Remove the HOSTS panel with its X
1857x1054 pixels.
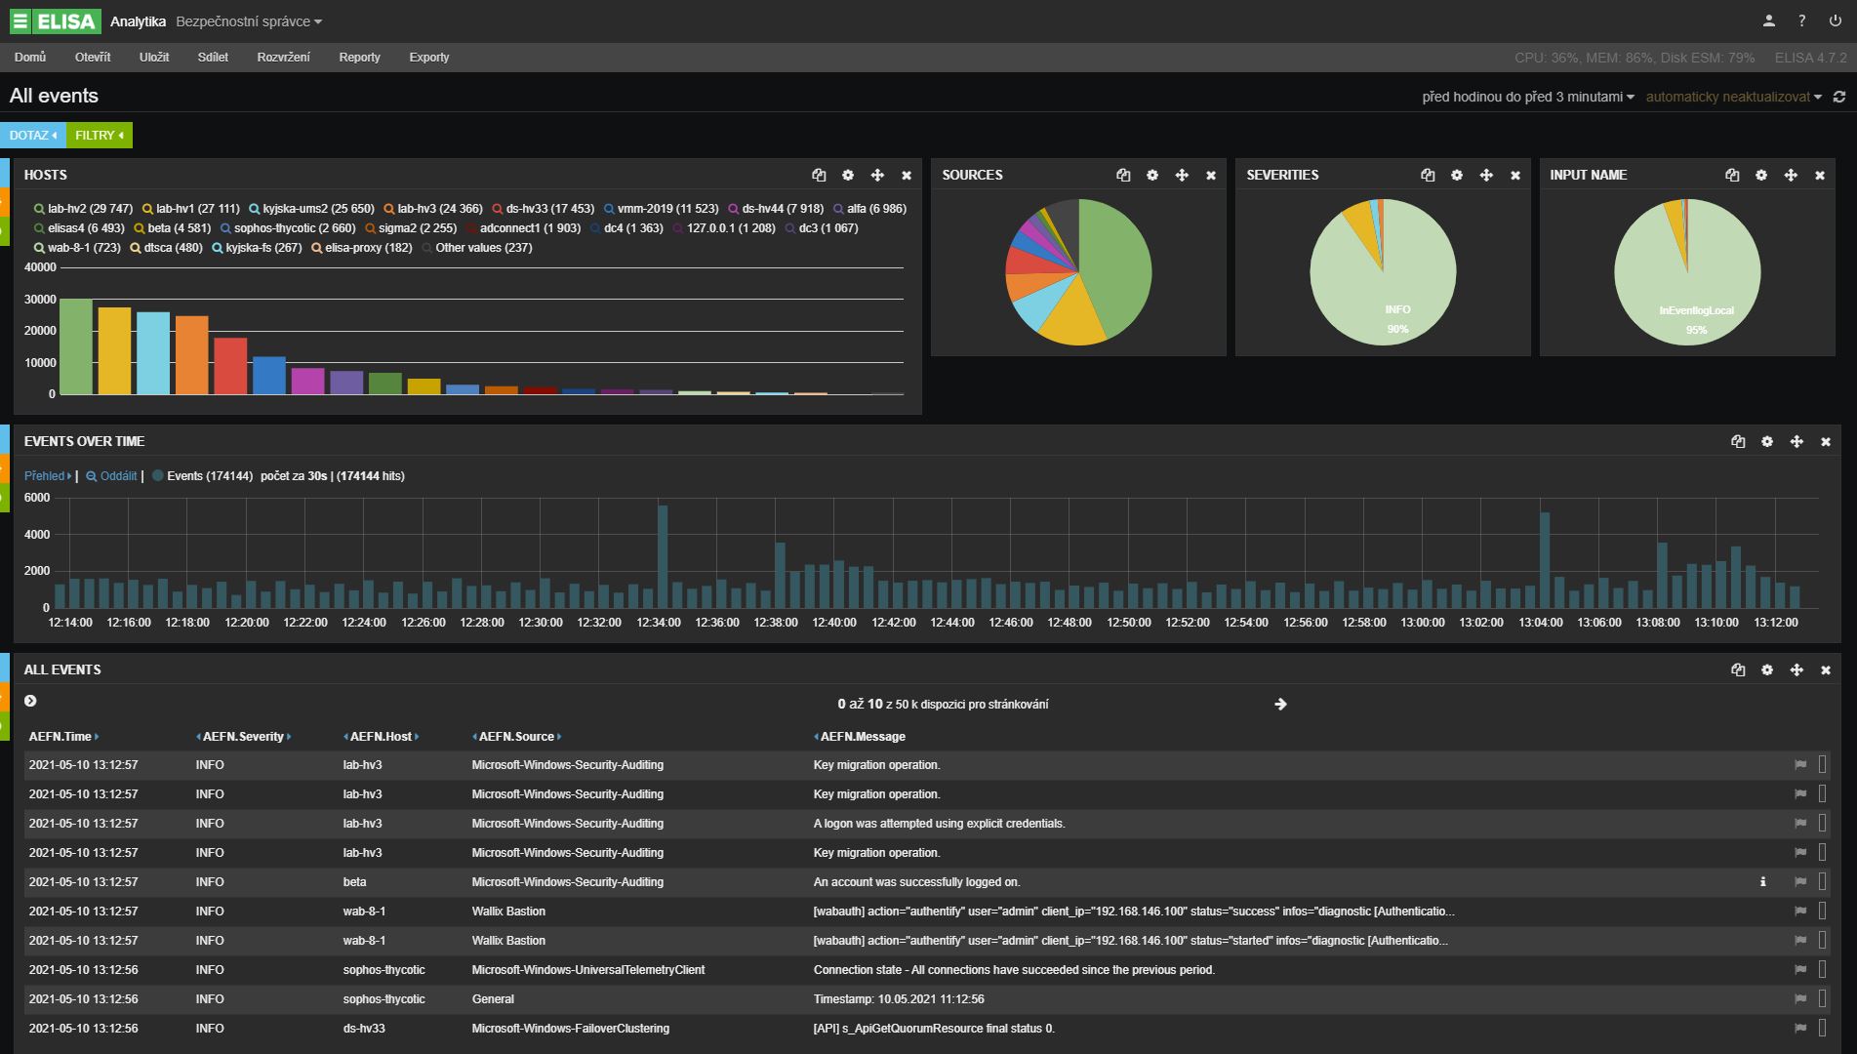907,175
